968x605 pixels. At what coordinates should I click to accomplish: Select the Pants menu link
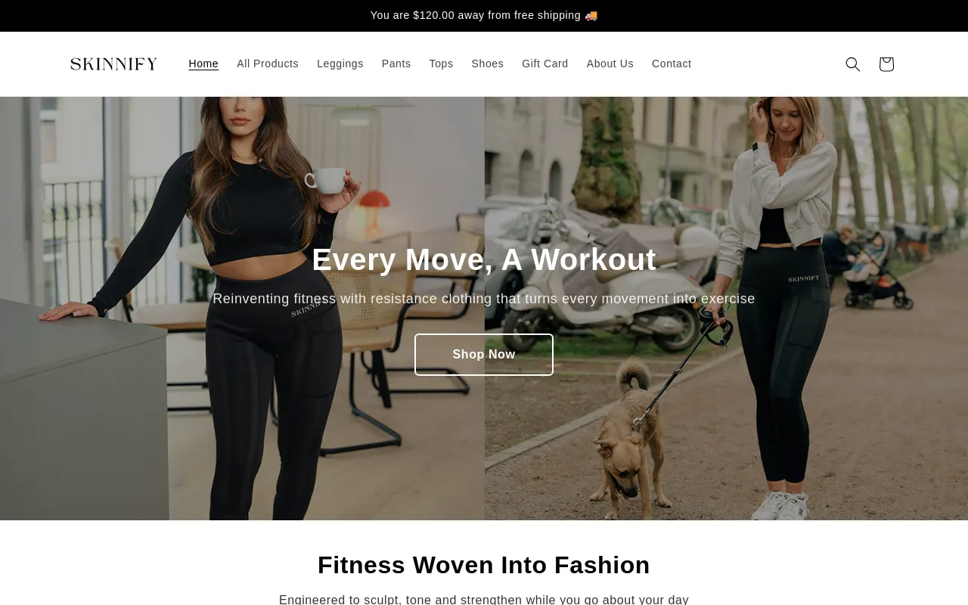(396, 64)
